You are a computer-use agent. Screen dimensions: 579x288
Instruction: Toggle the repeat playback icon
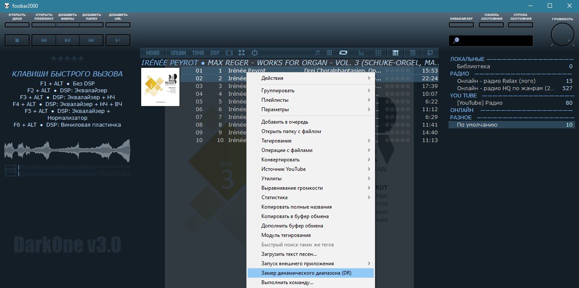[x=343, y=53]
